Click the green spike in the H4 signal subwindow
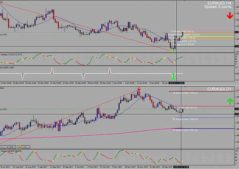Screen dimensions: 239x169 (x=174, y=76)
